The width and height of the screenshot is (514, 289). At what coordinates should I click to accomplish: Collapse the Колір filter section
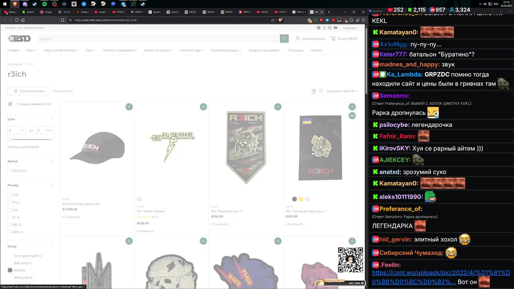click(52, 246)
